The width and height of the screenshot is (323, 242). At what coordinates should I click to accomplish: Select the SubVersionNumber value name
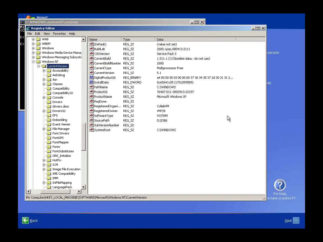coord(107,125)
